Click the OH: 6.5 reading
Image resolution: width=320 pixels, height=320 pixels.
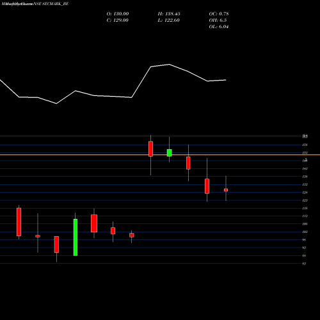(x=218, y=20)
